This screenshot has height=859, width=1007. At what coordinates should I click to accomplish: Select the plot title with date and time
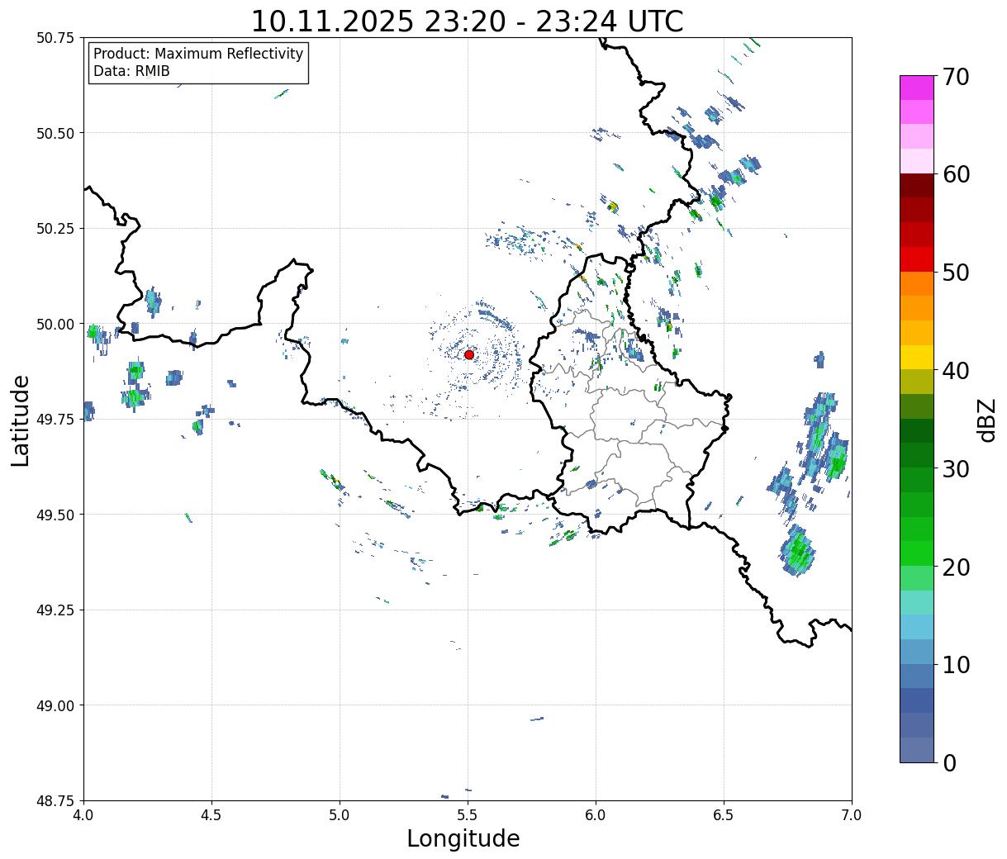(x=468, y=21)
